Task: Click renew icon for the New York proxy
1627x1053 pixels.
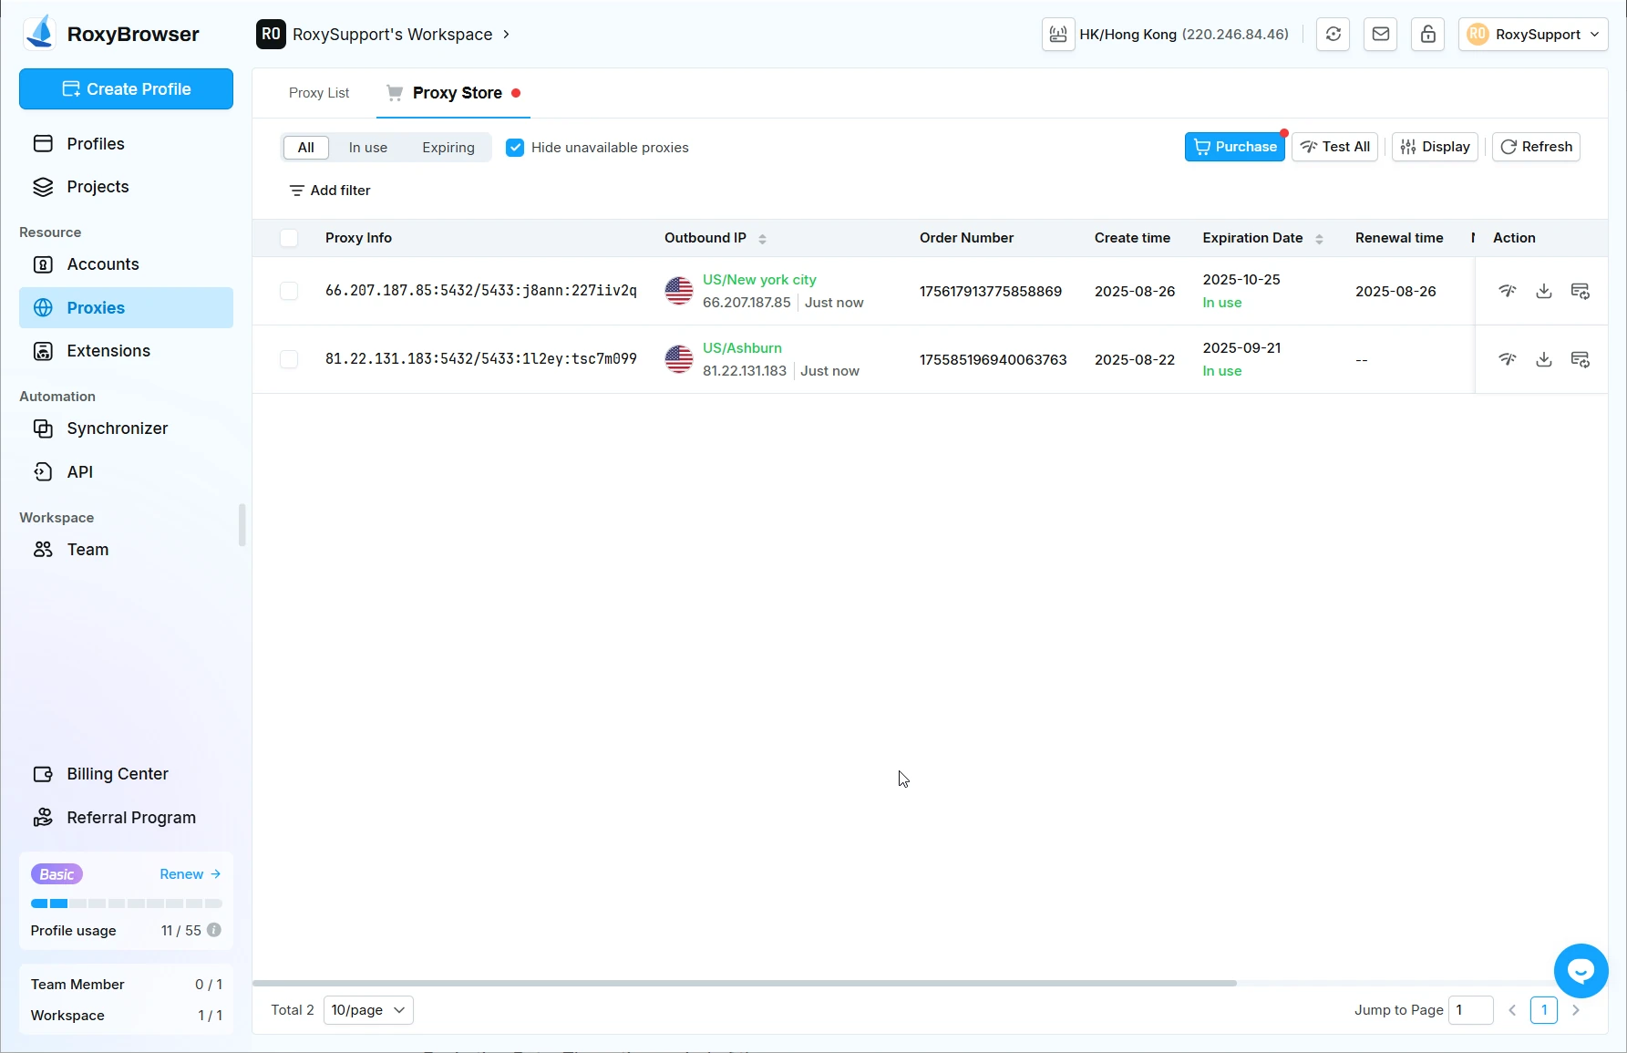Action: (1580, 291)
